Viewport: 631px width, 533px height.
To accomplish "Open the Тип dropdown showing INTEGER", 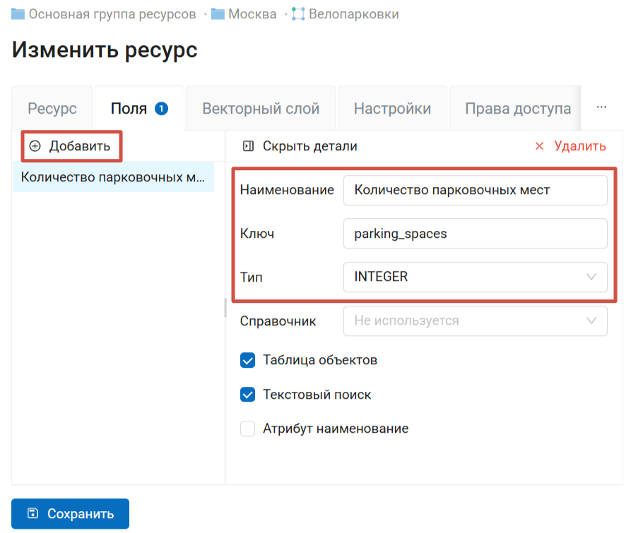I will coord(475,277).
